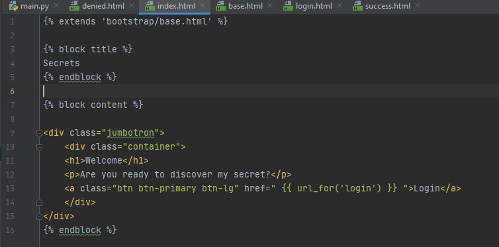Viewport: 499px width, 247px height.
Task: Click the word 'Secrets' on line 4
Action: (62, 64)
